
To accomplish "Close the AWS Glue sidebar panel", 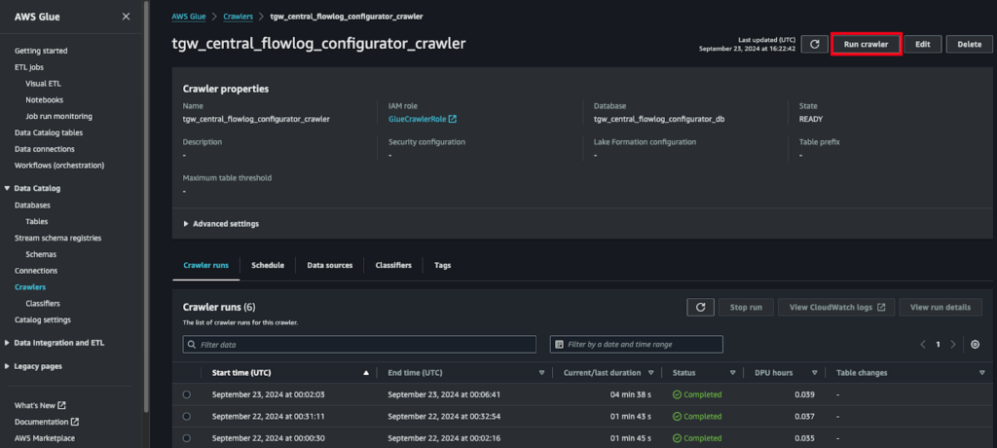I will click(x=126, y=17).
